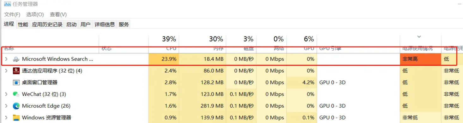Click the Windows 资源管理器 folder icon
Screen dimensions: 463x123
coord(16,118)
